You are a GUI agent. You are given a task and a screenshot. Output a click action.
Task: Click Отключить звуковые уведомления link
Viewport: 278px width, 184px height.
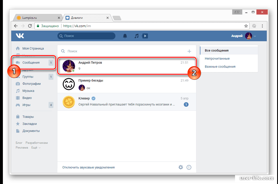[88, 167]
